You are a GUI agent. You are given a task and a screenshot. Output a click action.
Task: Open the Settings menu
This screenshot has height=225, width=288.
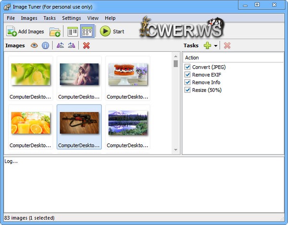click(72, 18)
